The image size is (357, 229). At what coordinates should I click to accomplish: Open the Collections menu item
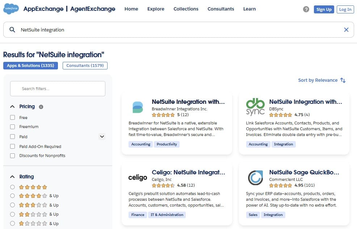(186, 9)
